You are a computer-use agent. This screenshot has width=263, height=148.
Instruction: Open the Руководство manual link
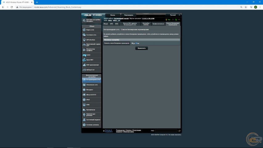point(120,130)
